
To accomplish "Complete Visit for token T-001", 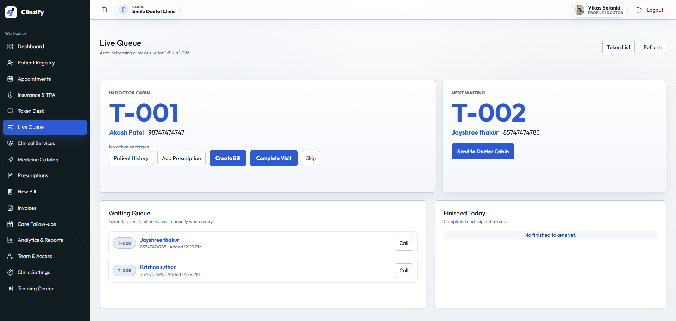I will [x=274, y=158].
